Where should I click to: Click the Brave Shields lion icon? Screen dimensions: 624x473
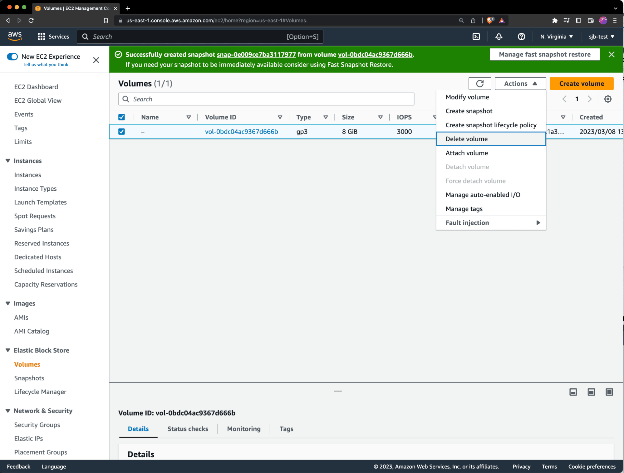[x=490, y=21]
